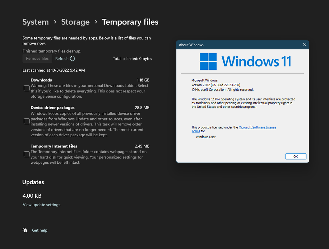
Task: Check the Device driver packages checkbox
Action: pyautogui.click(x=27, y=121)
